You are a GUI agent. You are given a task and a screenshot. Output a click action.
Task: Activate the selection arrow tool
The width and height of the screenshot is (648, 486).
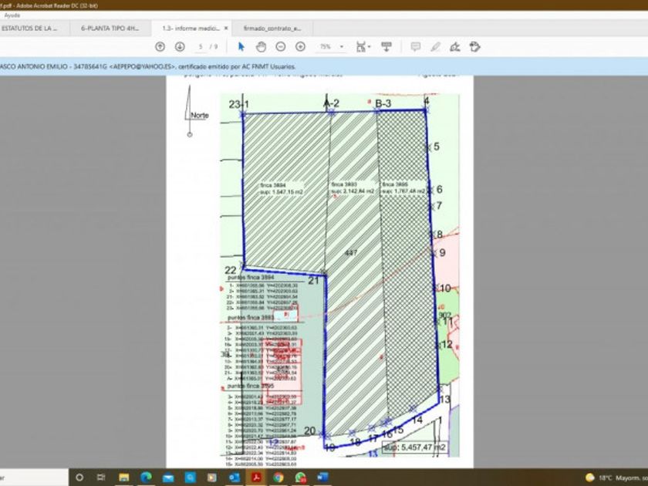[x=241, y=47]
